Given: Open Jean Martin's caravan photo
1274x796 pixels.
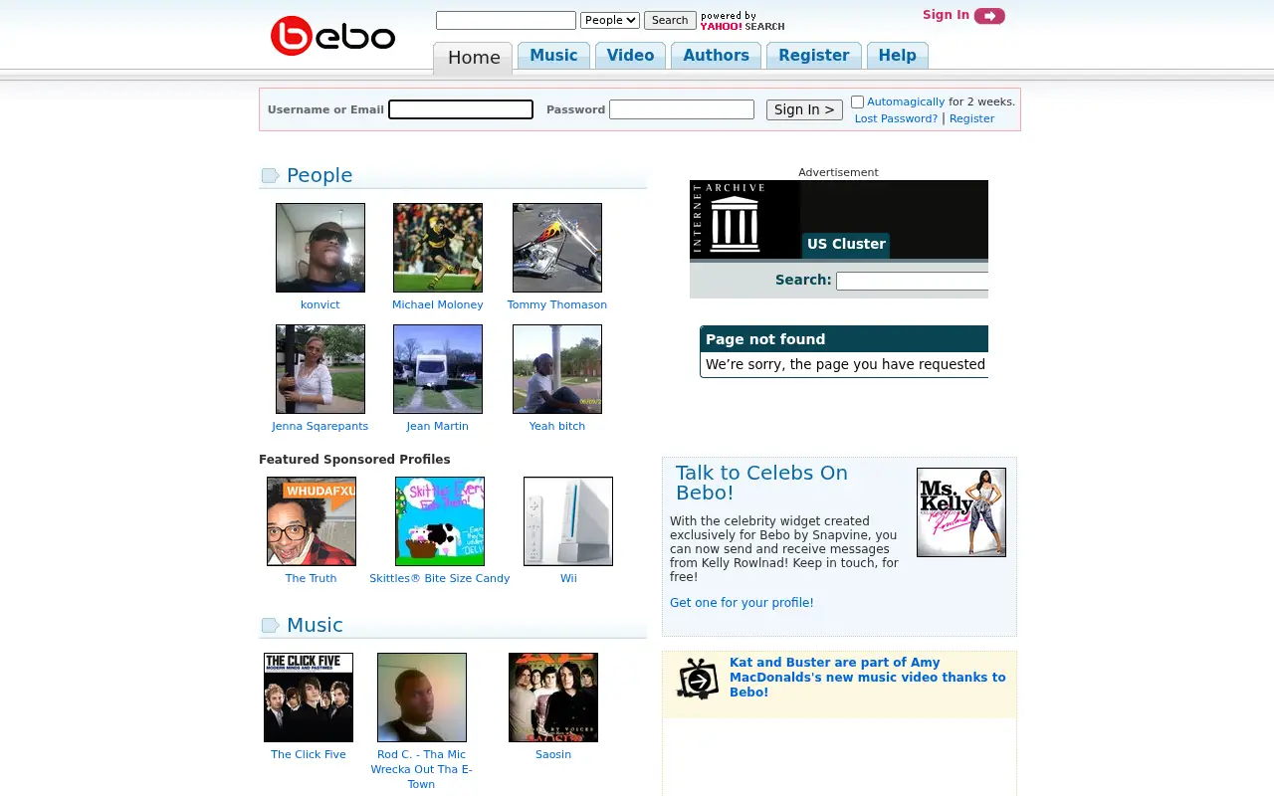Looking at the screenshot, I should pos(438,369).
